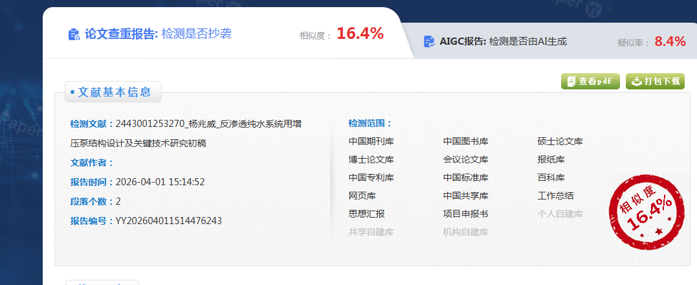
Task: Click the 检测范围 label
Action: pyautogui.click(x=371, y=123)
